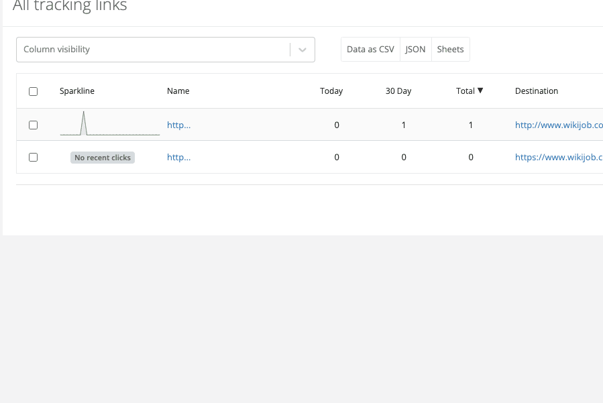Viewport: 603px width, 403px height.
Task: Tick the checkbox beside No recent clicks row
Action: (x=34, y=157)
